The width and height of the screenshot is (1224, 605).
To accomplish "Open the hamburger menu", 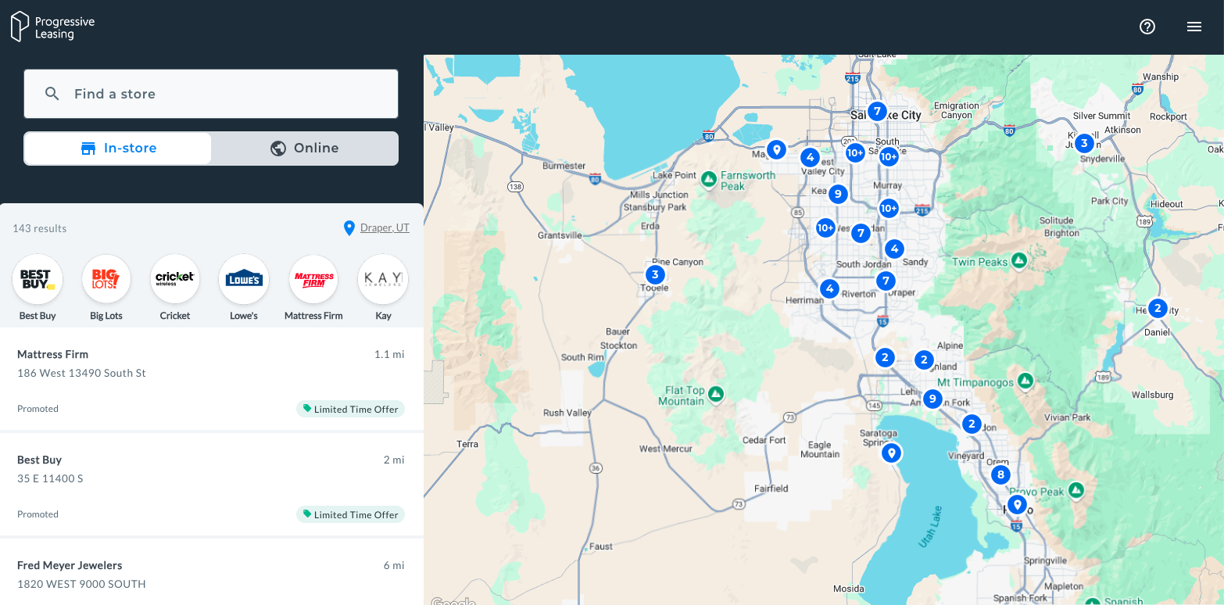I will click(1194, 27).
